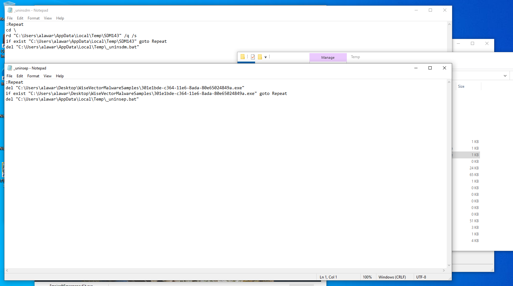513x286 pixels.
Task: Click the 'del ... _uninsep.bat' line
Action: pyautogui.click(x=72, y=99)
